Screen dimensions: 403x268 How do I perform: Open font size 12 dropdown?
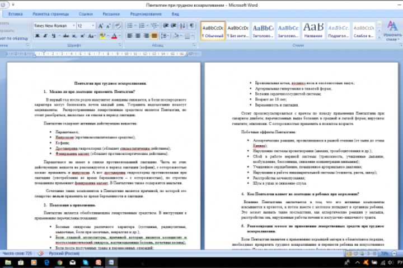93,26
